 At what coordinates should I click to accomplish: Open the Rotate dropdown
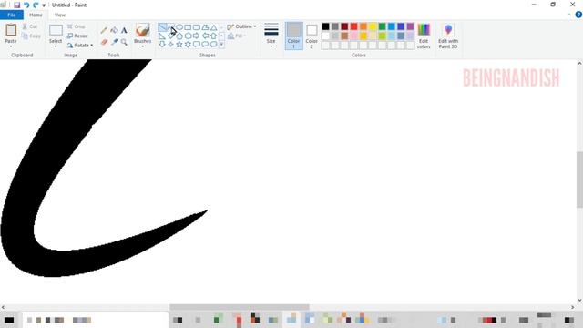(x=80, y=45)
